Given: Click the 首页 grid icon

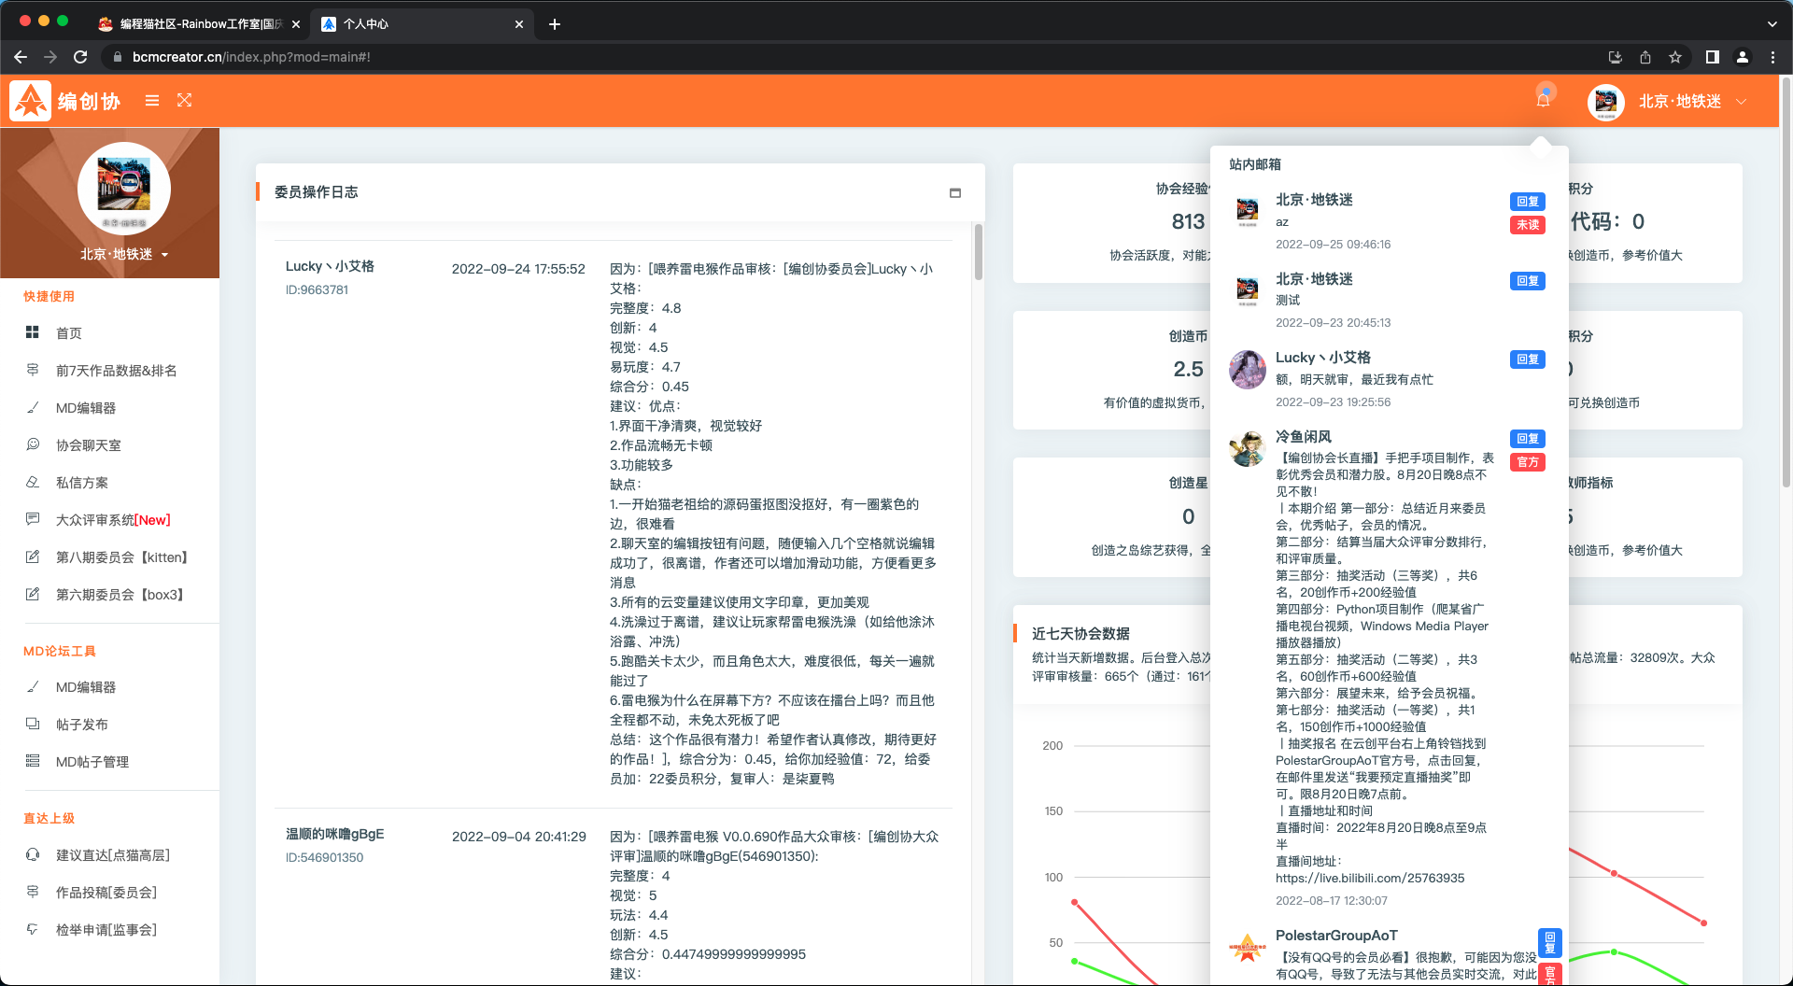Looking at the screenshot, I should (33, 332).
